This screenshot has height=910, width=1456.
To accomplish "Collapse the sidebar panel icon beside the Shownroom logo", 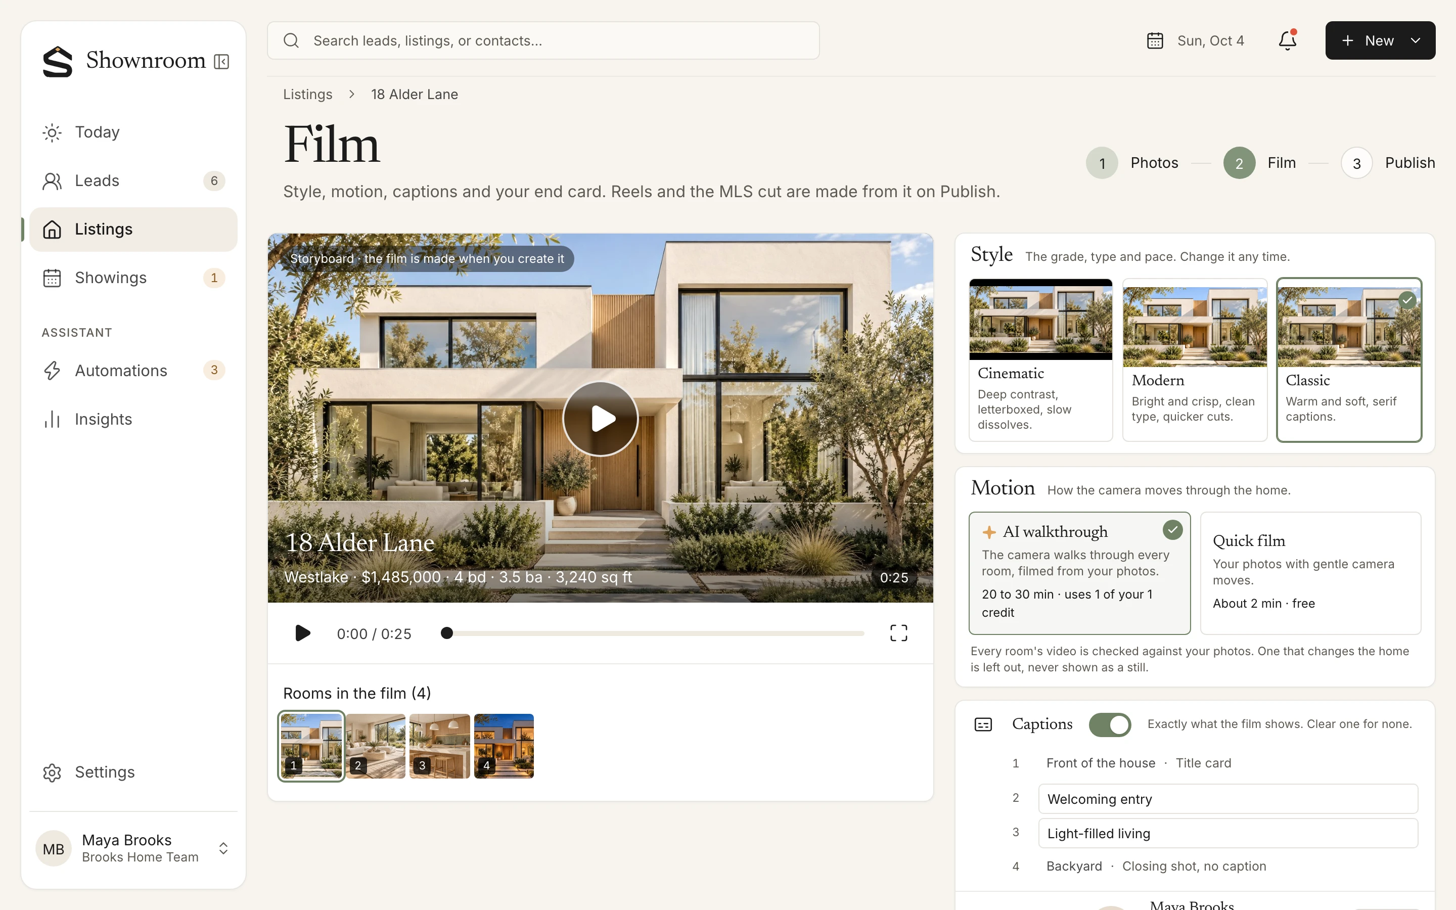I will (221, 61).
